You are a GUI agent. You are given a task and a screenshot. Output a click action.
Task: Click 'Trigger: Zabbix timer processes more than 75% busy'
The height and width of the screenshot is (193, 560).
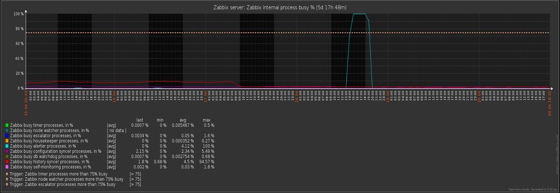pos(58,174)
